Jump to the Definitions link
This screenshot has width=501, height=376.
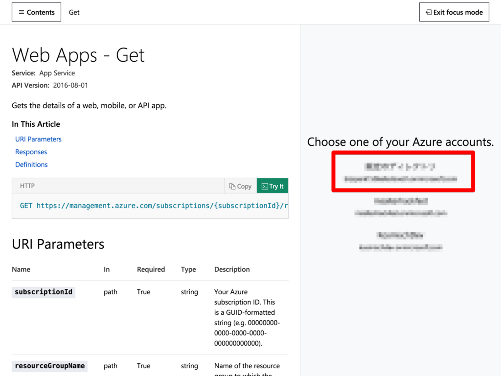click(31, 164)
